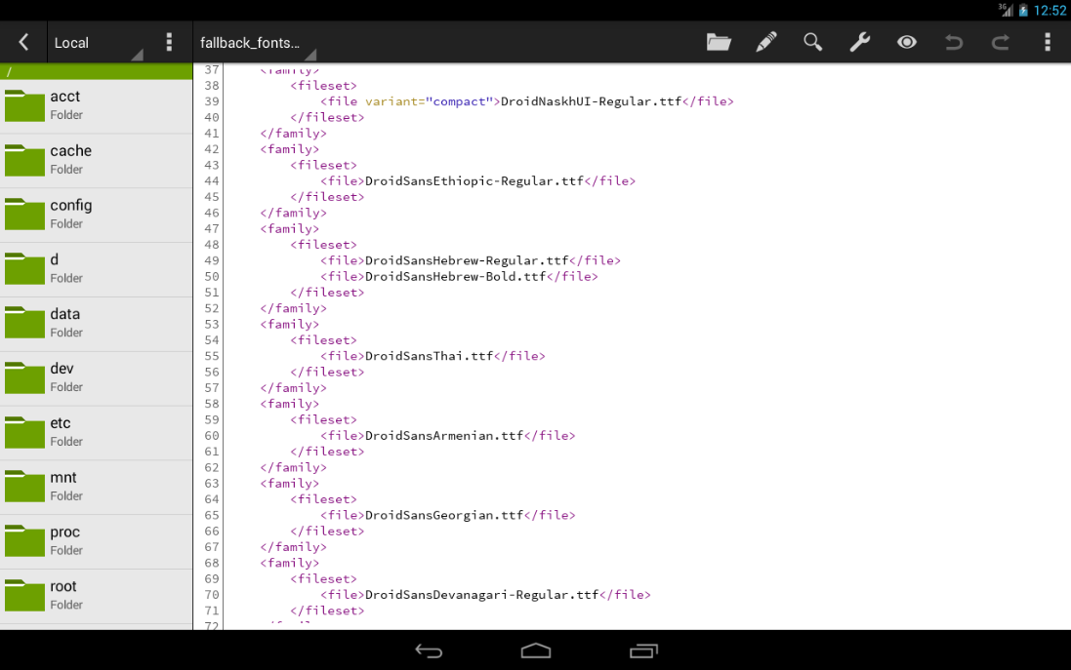The height and width of the screenshot is (670, 1071).
Task: Open editor overflow menu at far right
Action: [1048, 42]
